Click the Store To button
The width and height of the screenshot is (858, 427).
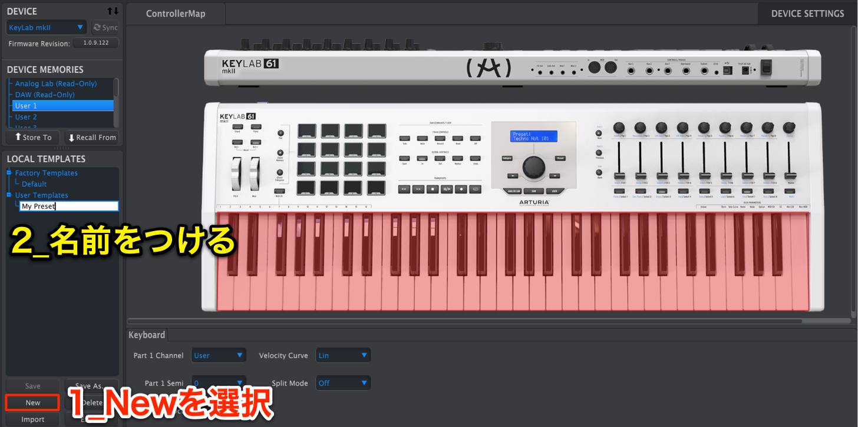pos(33,137)
